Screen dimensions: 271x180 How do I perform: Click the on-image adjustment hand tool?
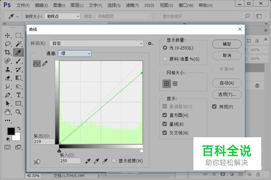click(x=37, y=162)
